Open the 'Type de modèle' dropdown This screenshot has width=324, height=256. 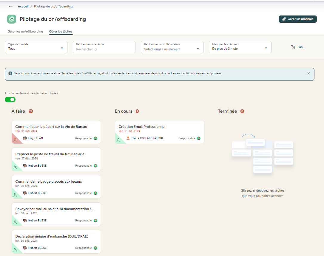(x=36, y=47)
